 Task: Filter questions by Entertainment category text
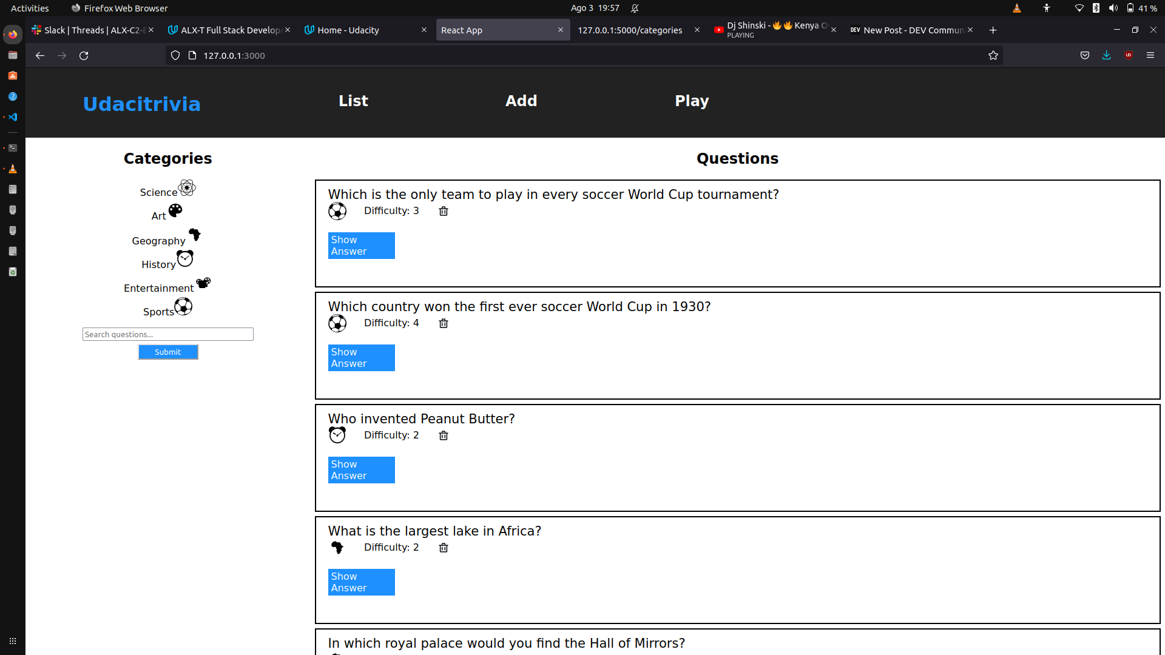pyautogui.click(x=159, y=288)
